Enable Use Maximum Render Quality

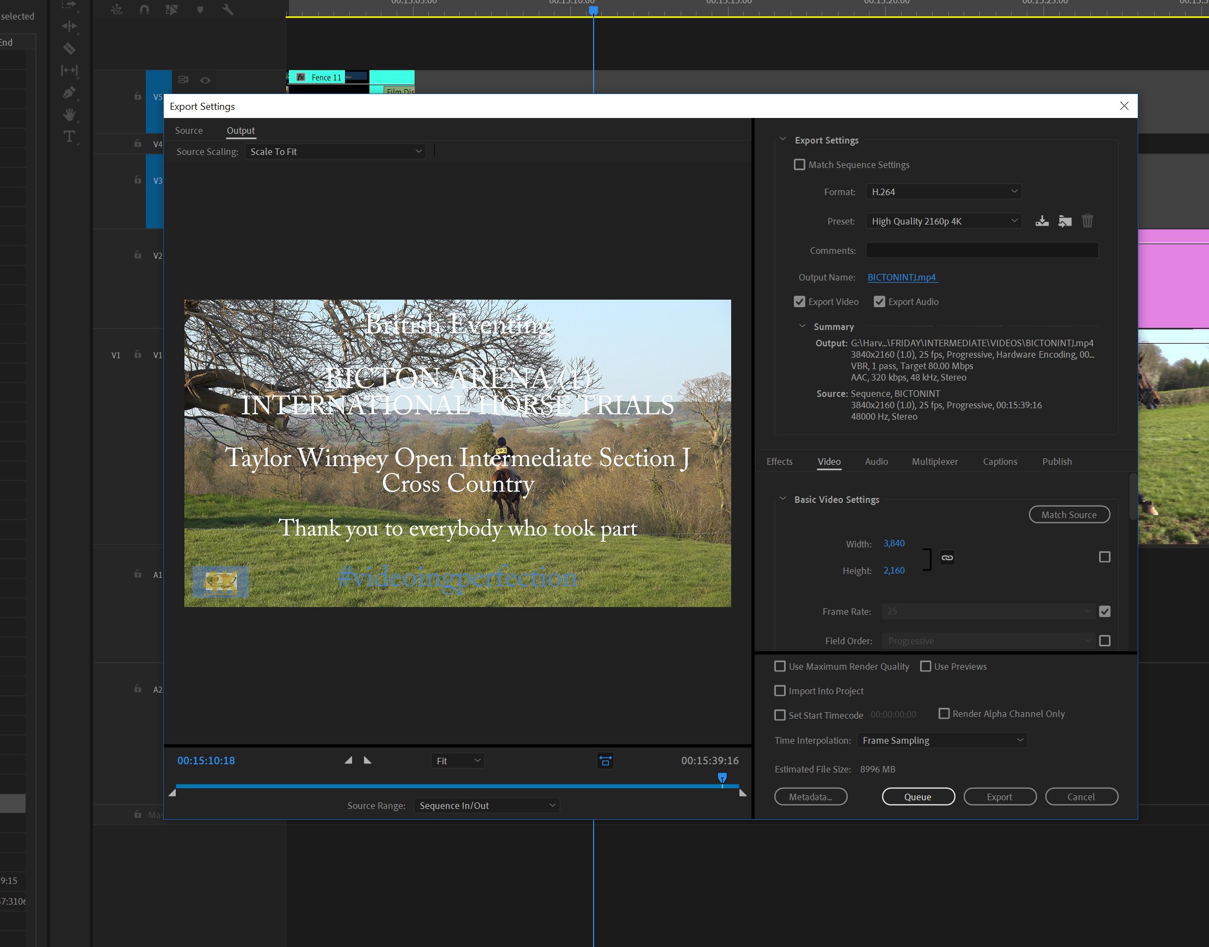(780, 666)
